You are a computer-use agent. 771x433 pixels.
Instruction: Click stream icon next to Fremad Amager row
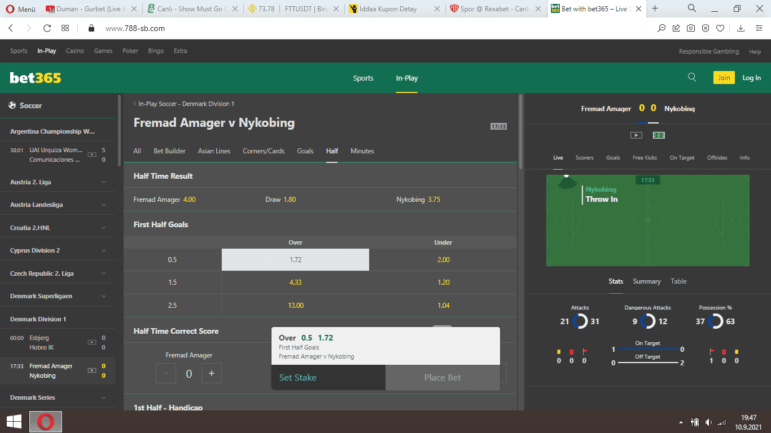(91, 370)
